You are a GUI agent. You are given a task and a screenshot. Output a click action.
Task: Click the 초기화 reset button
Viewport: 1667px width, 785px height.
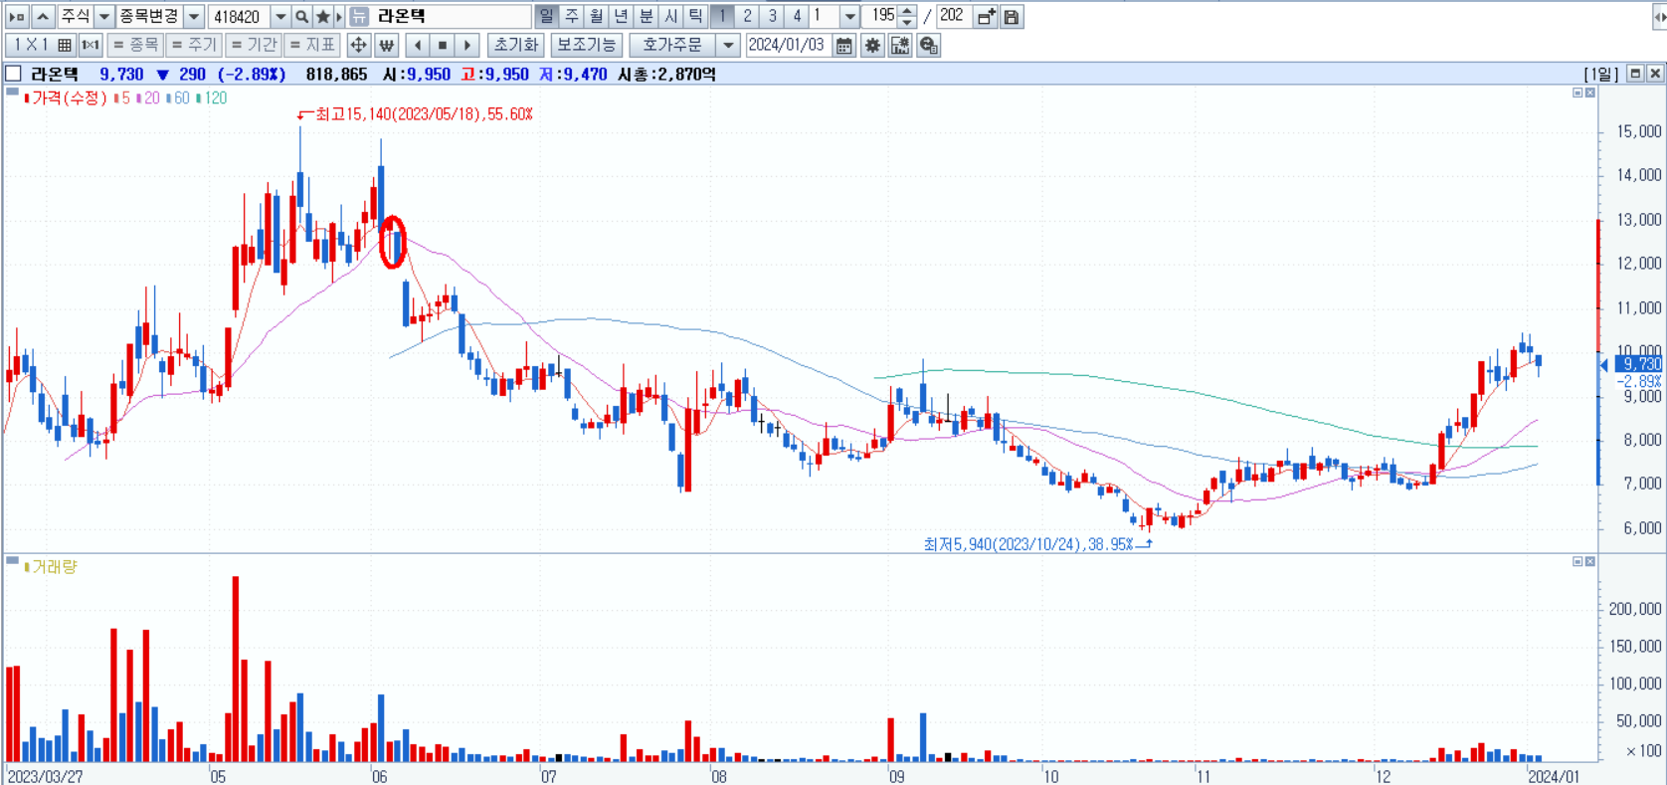(515, 45)
